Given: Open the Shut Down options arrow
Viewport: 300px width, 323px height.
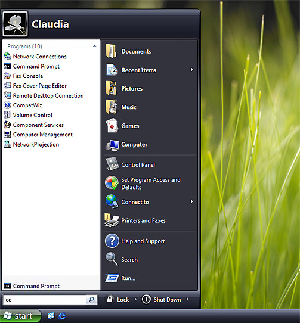Looking at the screenshot, I should pos(188,299).
